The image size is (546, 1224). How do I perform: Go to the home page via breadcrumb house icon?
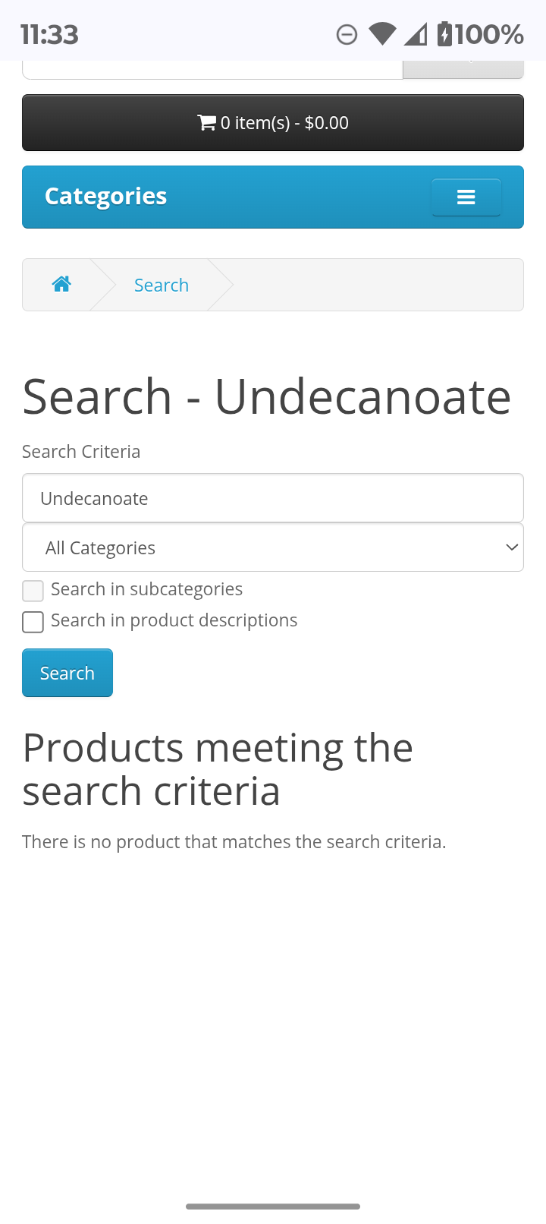click(x=61, y=284)
